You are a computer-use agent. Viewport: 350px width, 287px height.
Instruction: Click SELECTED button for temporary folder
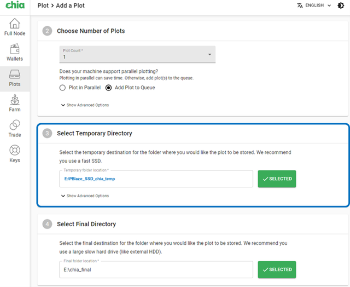(277, 179)
